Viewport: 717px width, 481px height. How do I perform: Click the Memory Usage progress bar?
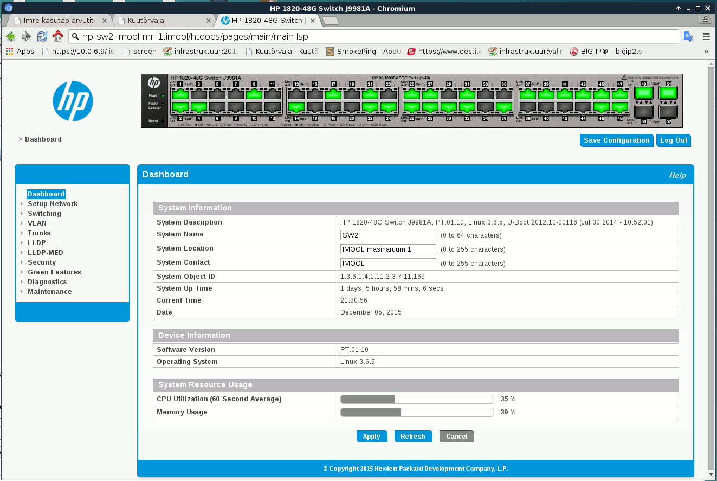coord(417,412)
